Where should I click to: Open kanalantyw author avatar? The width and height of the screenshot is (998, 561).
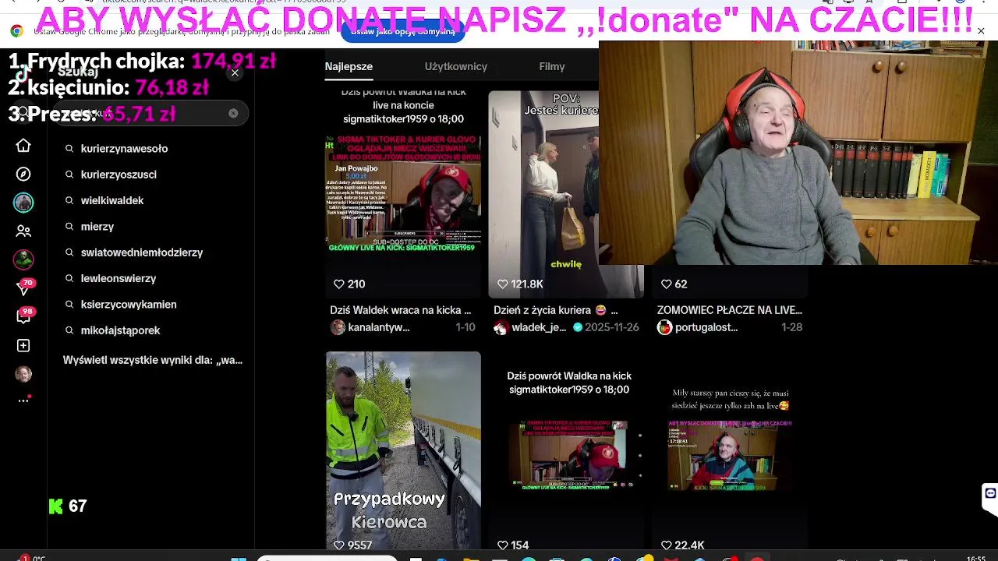[338, 327]
